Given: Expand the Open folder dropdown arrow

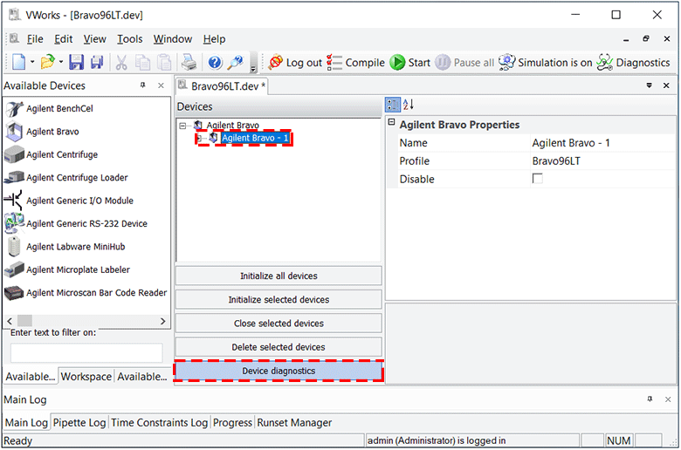Looking at the screenshot, I should [61, 62].
